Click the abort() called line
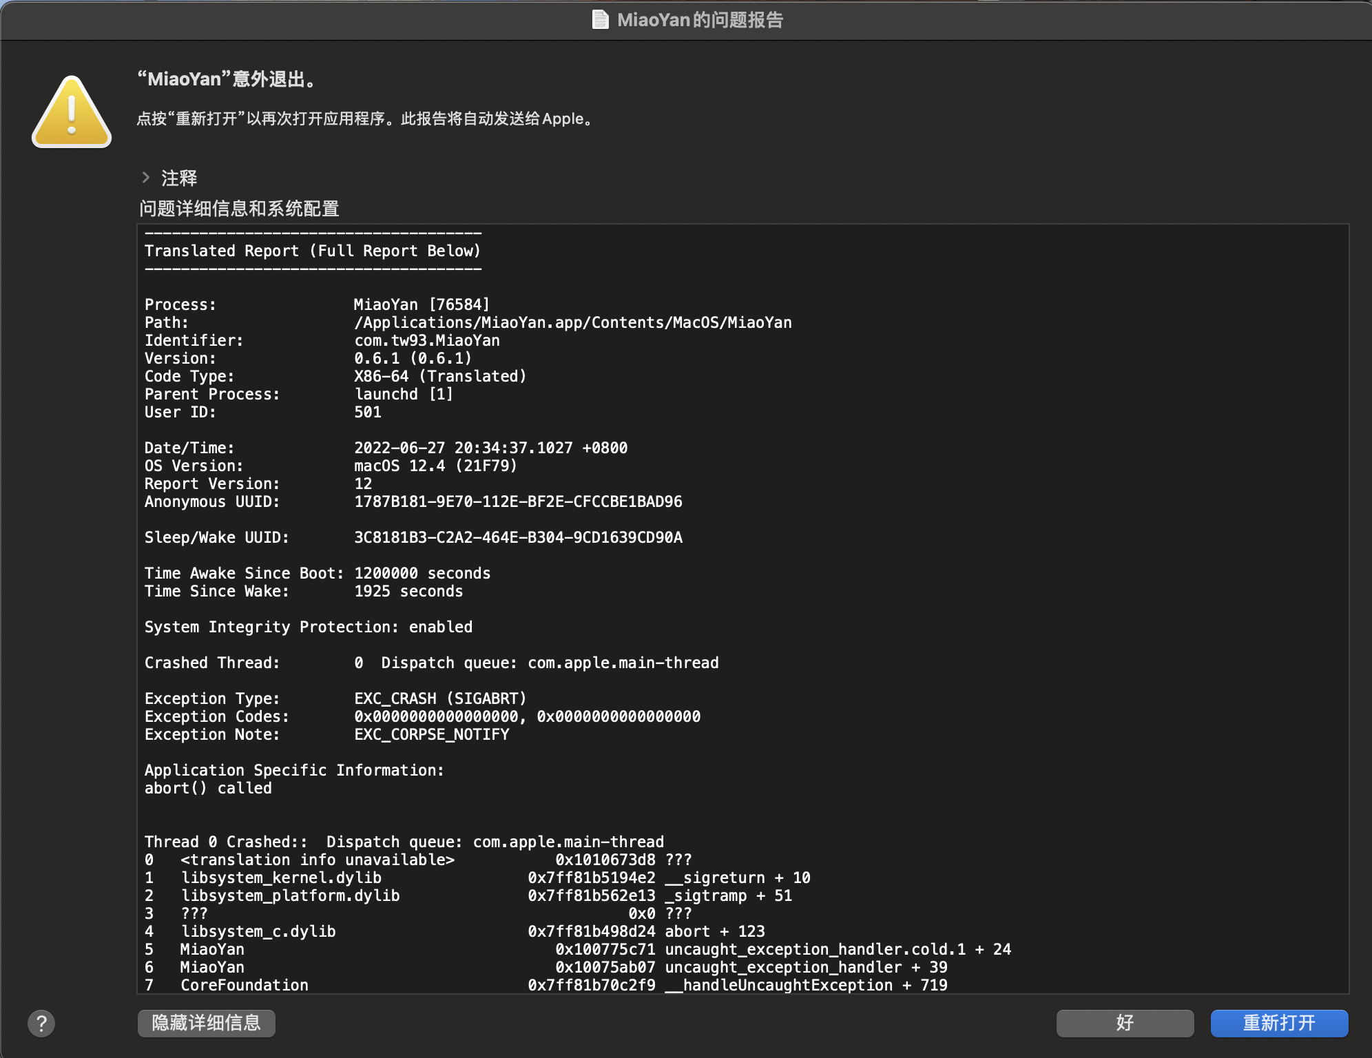Screen dimensions: 1372x1058 [208, 788]
